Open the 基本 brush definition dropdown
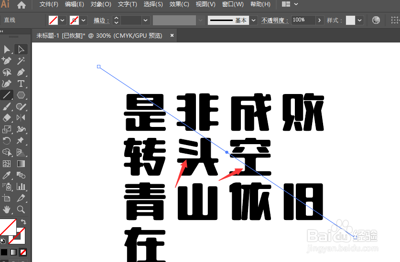The width and height of the screenshot is (400, 262). (x=253, y=20)
